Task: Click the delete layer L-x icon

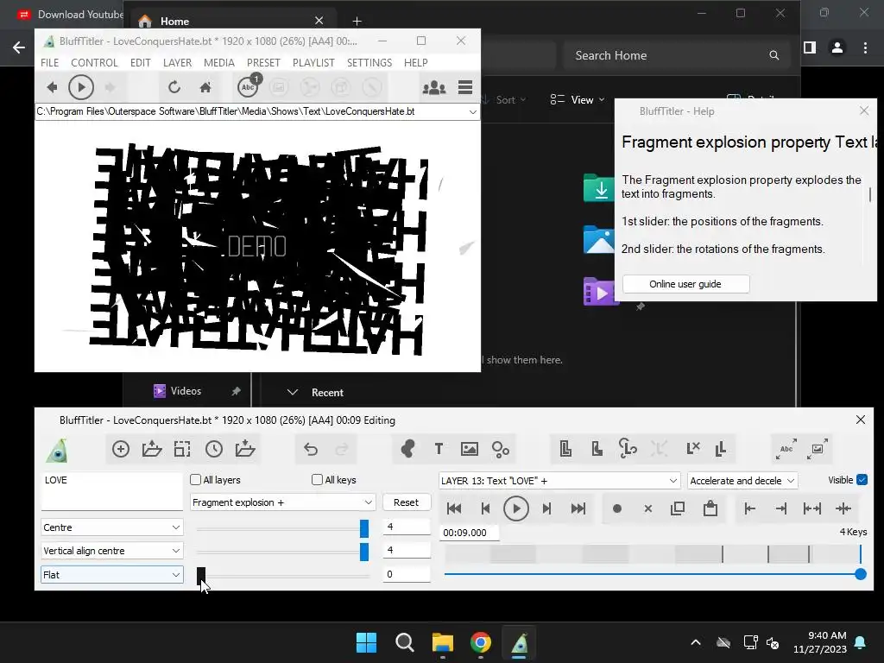Action: [693, 449]
